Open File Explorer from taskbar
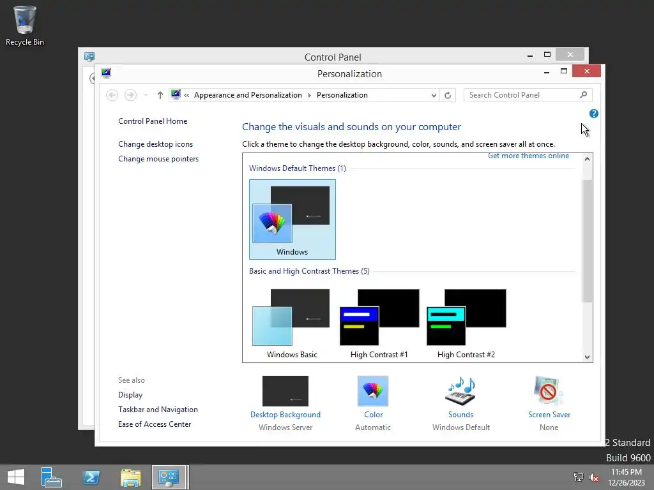This screenshot has height=490, width=654. 130,477
